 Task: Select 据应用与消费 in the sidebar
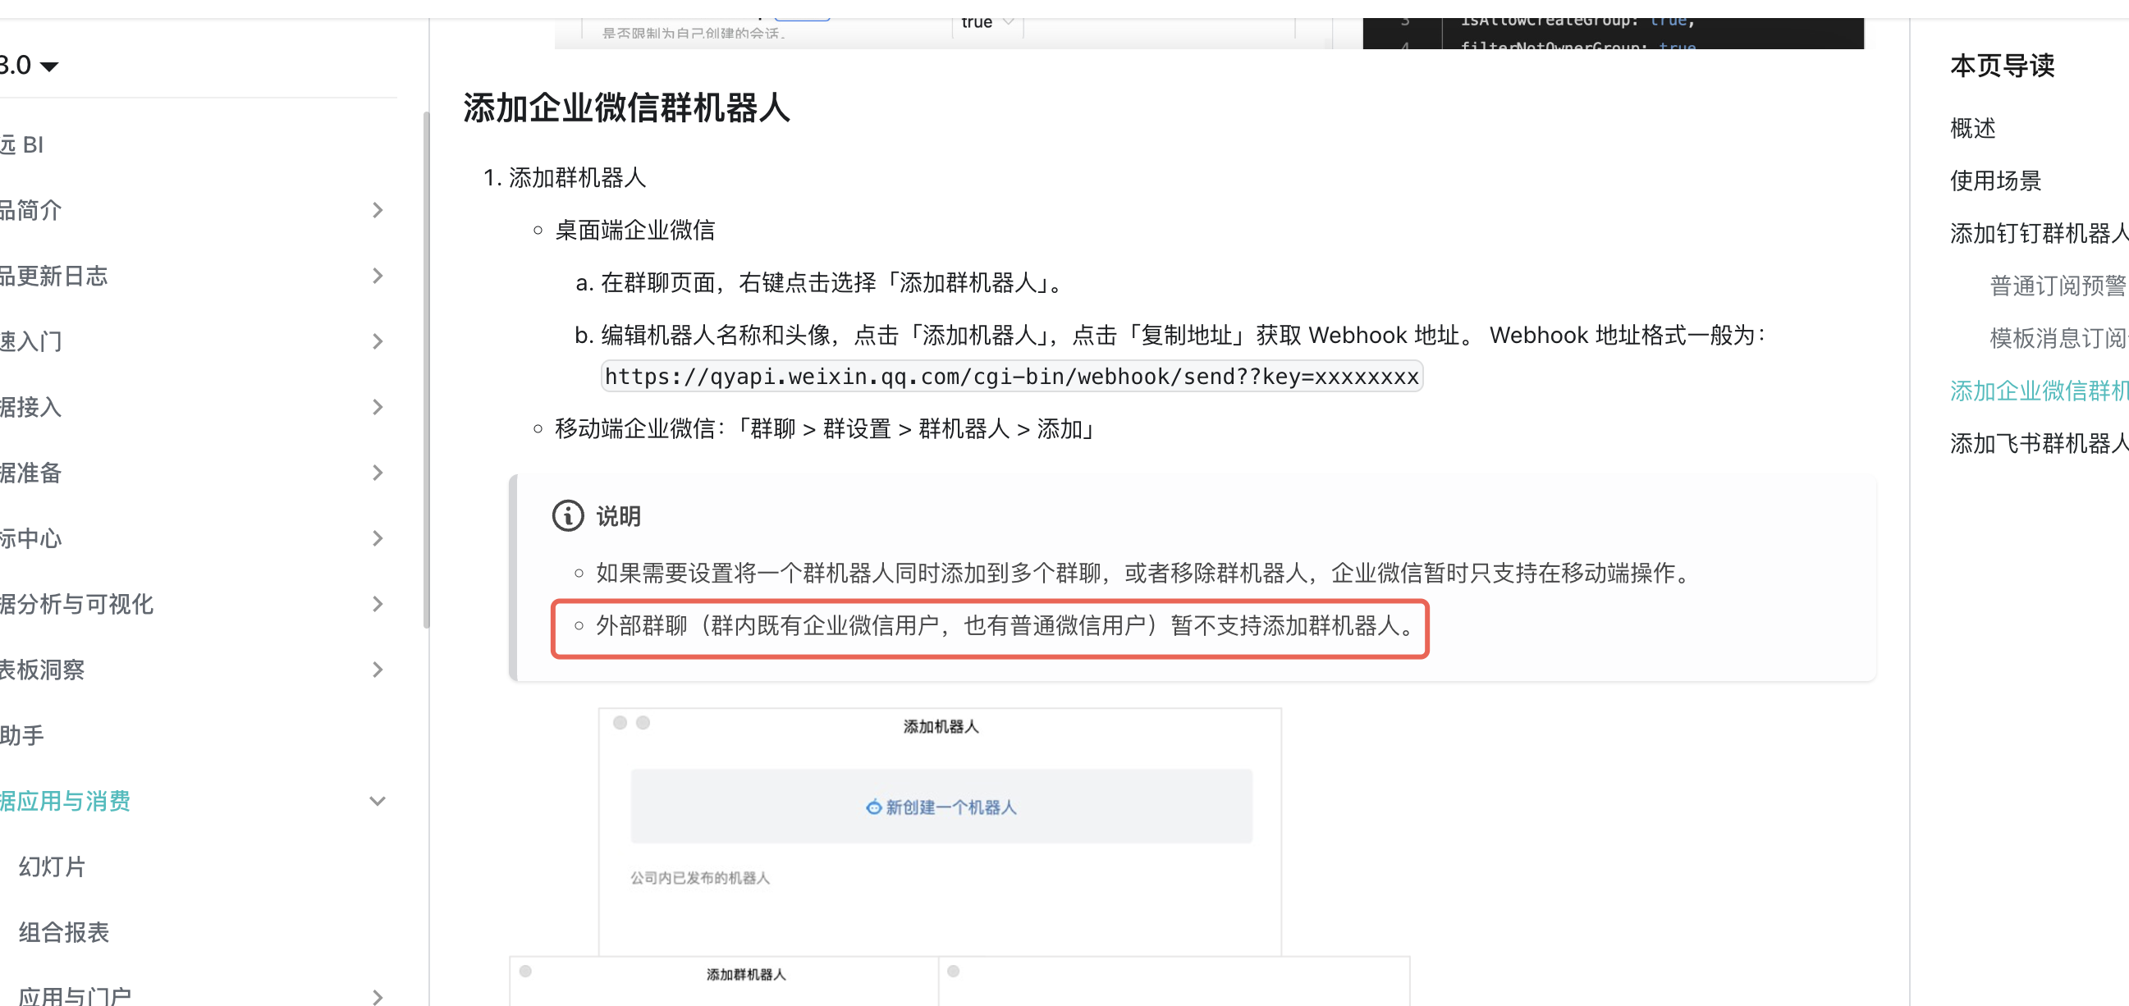tap(66, 801)
